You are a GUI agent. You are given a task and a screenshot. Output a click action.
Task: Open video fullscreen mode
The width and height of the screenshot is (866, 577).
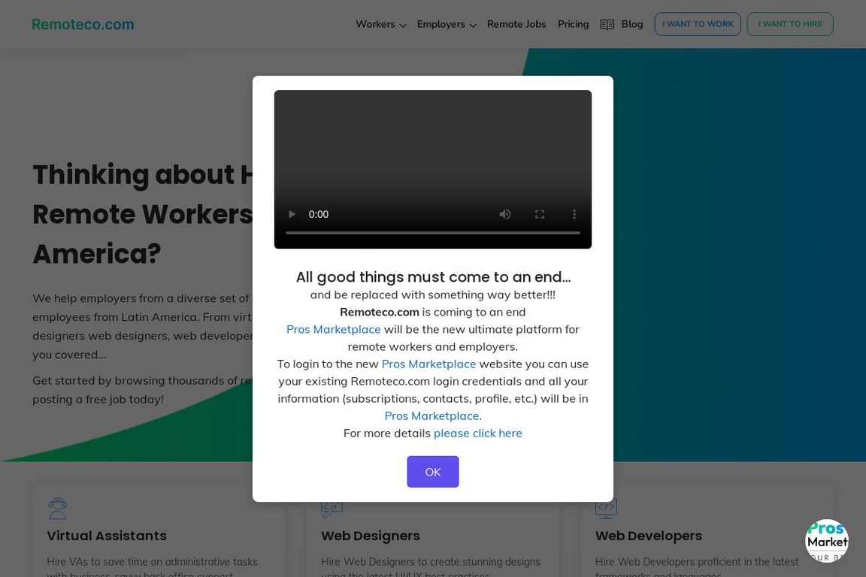540,214
